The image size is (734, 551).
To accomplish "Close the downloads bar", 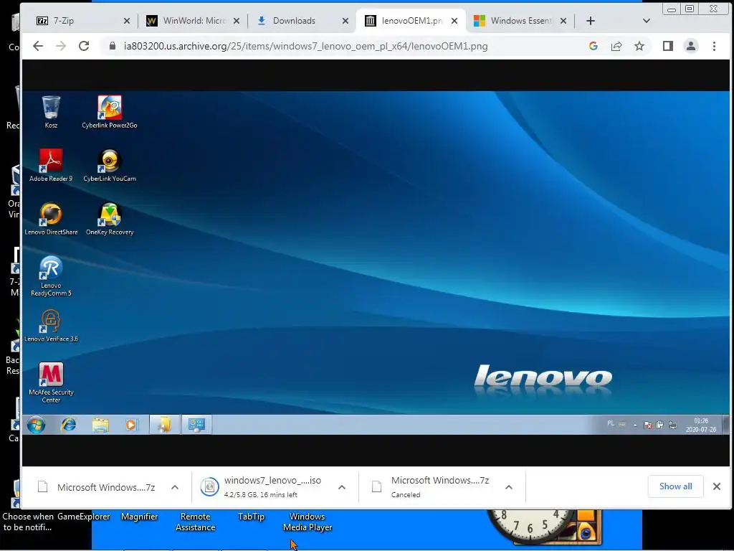I will 717,486.
